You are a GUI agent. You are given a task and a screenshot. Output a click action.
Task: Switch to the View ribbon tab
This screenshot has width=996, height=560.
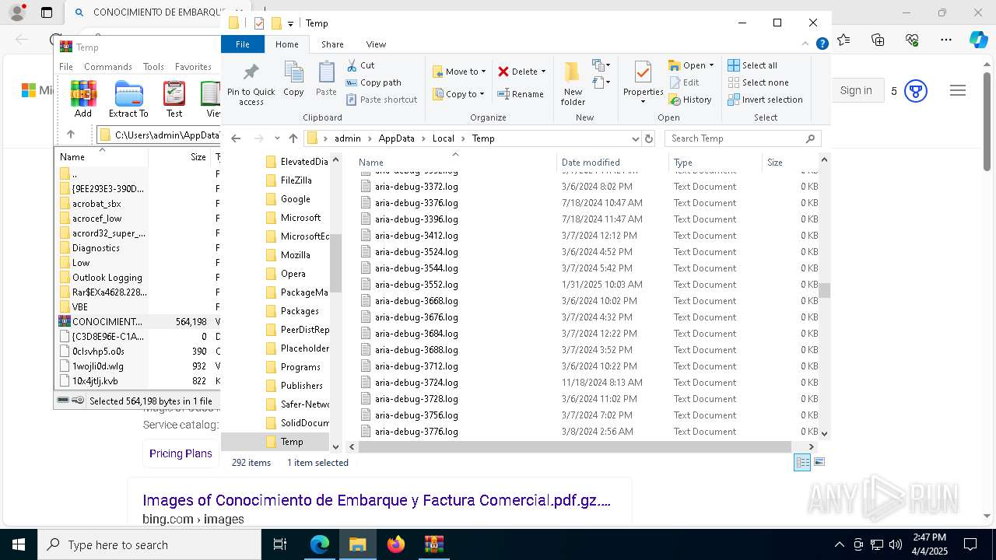coord(376,44)
